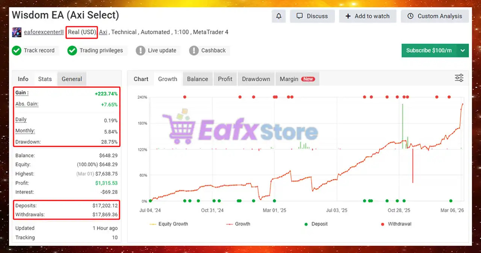Image resolution: width=481 pixels, height=253 pixels.
Task: Toggle Withdrawal markers in chart legend
Action: (x=395, y=224)
